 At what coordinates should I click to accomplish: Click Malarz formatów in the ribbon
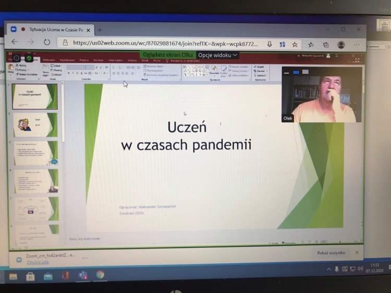click(x=27, y=74)
